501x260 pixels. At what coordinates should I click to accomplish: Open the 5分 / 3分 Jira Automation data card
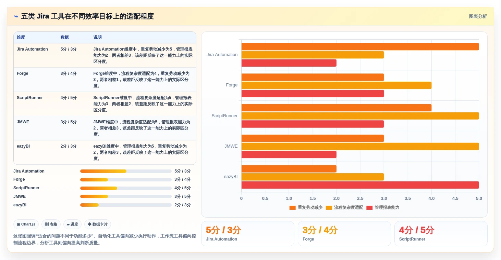248,234
